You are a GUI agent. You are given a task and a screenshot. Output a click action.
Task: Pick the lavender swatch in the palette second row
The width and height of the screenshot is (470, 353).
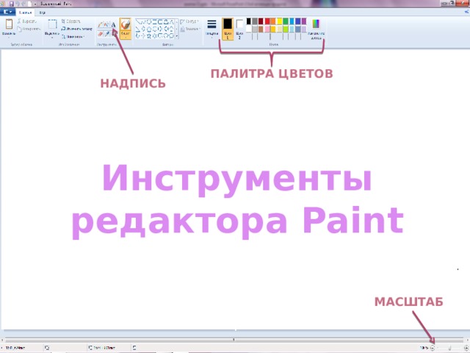[304, 29]
